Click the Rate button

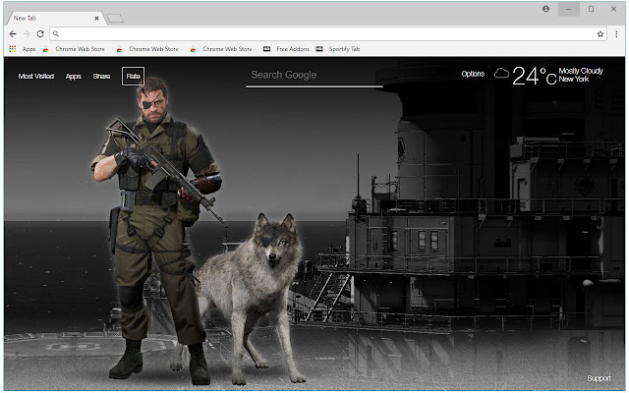134,77
